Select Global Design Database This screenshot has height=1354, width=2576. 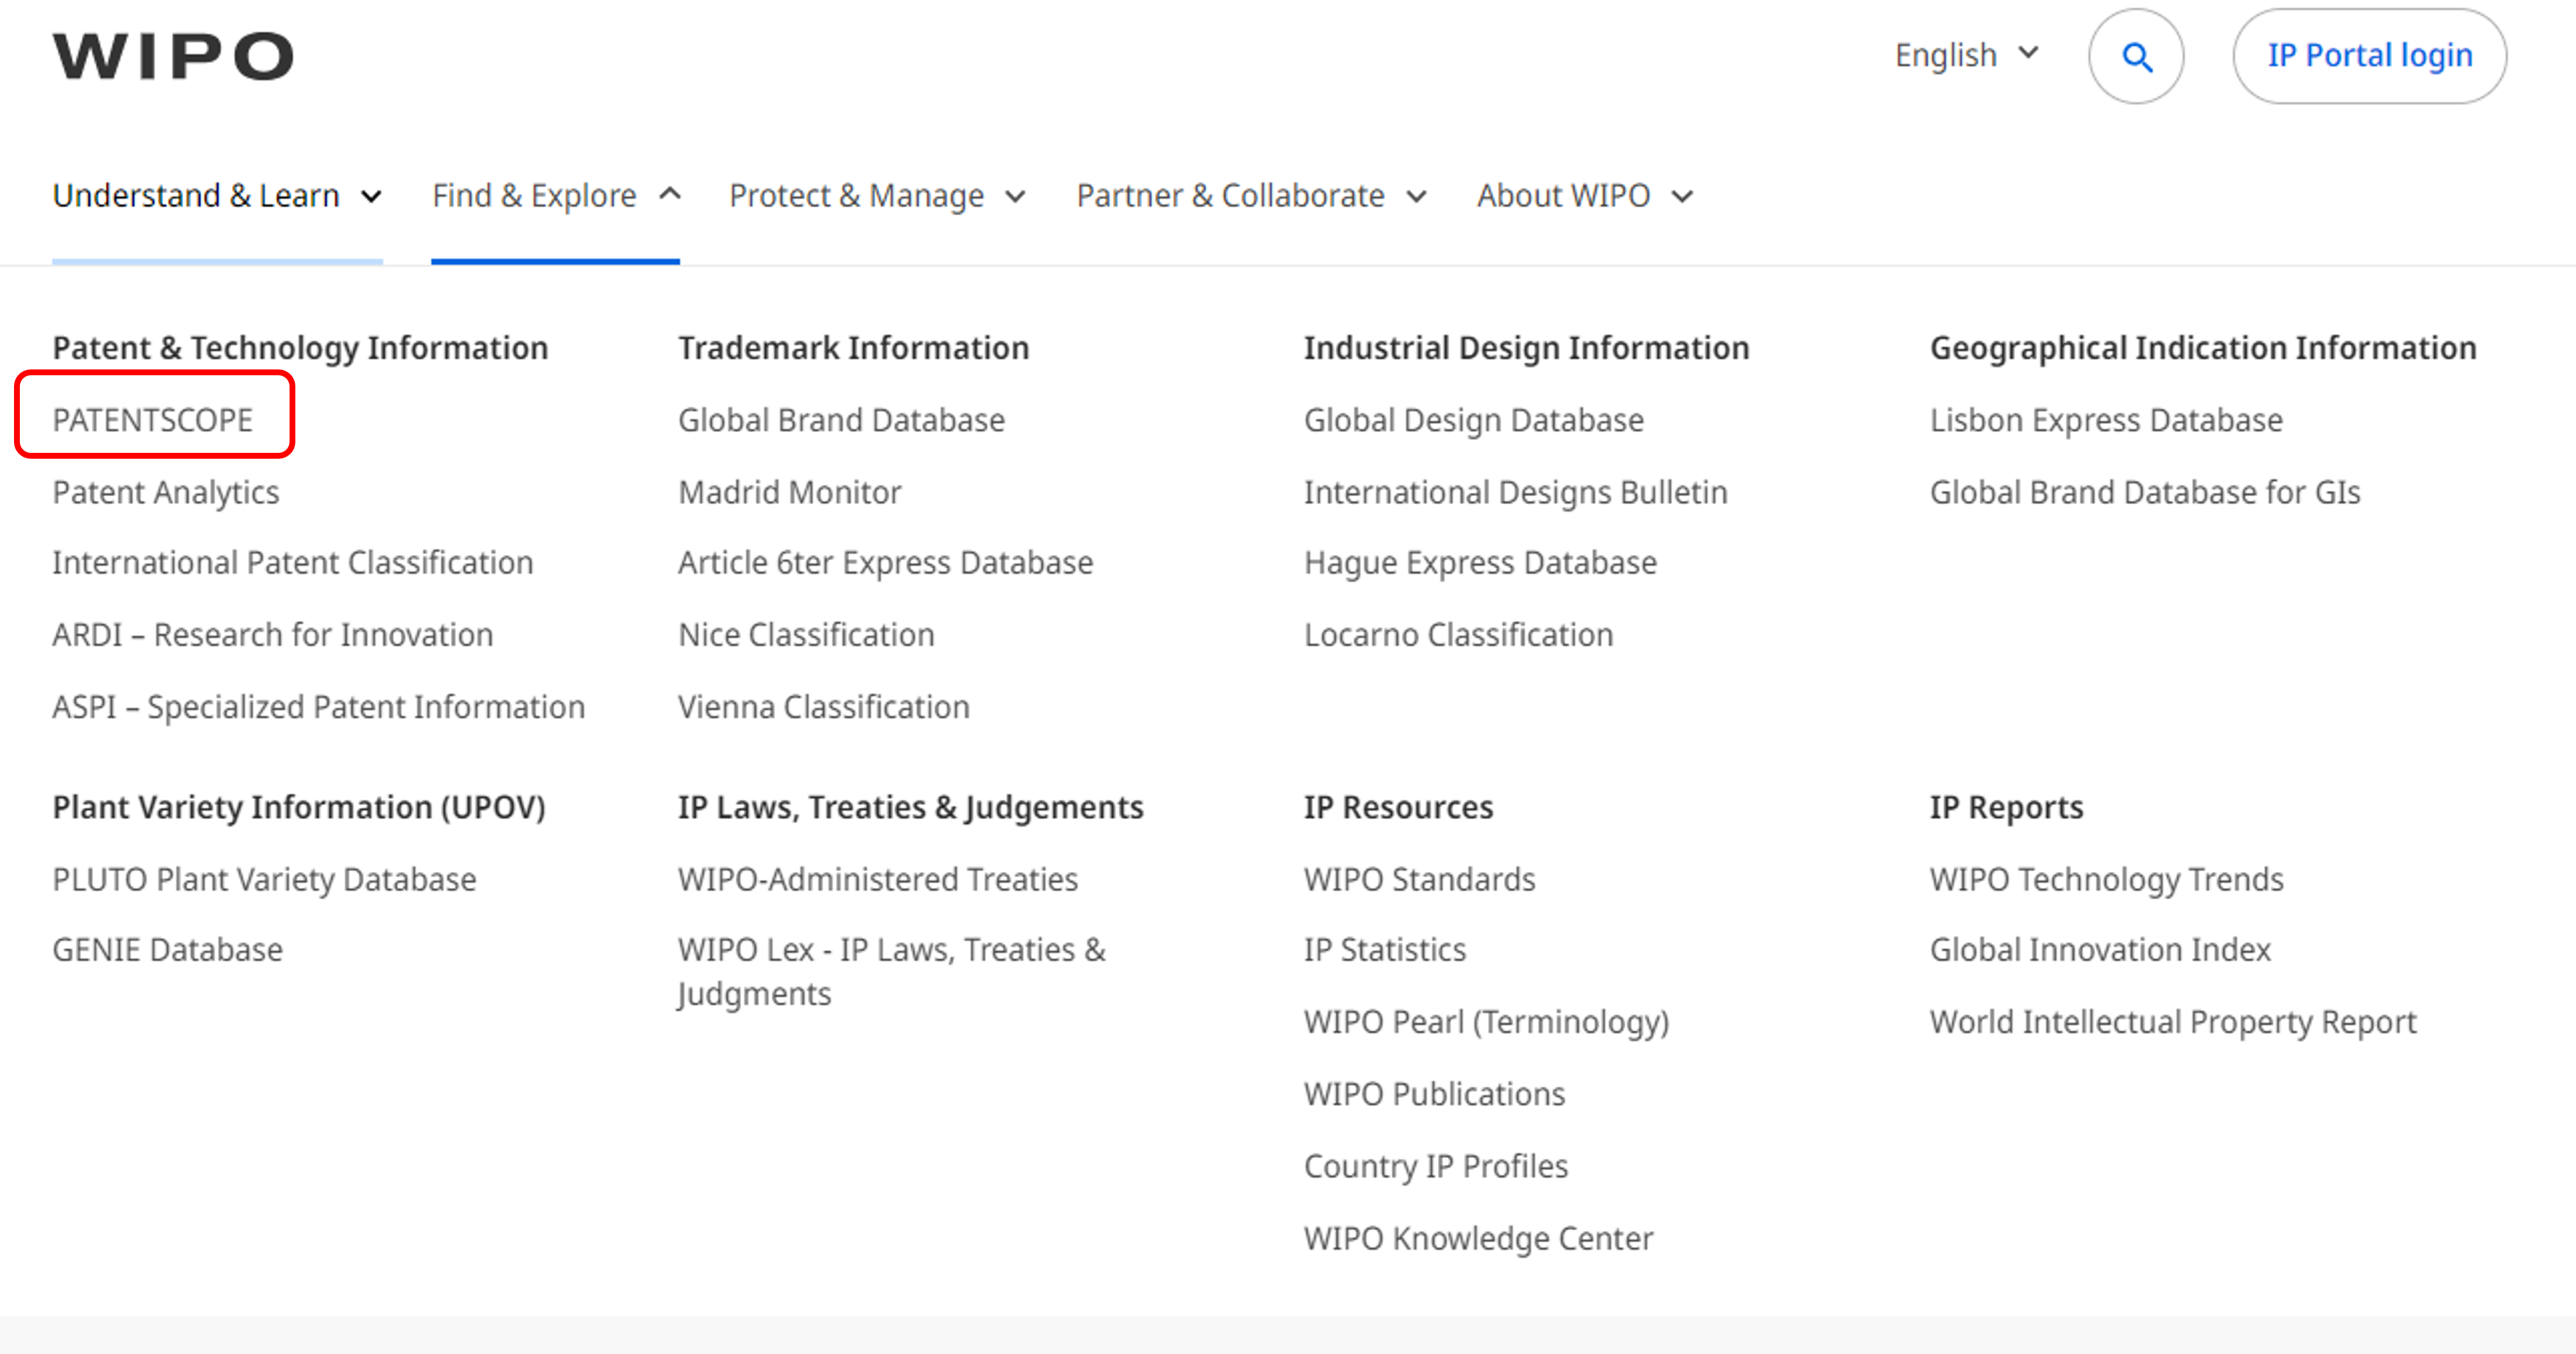[x=1473, y=420]
